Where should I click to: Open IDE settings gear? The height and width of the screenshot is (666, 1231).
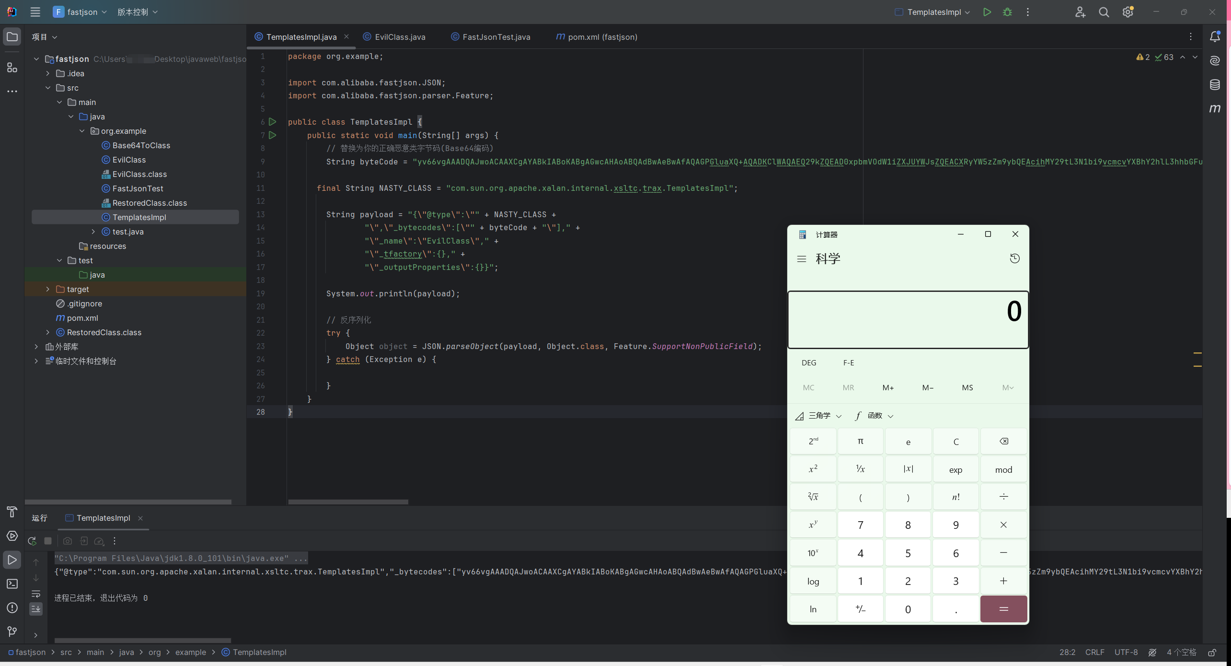click(1128, 12)
